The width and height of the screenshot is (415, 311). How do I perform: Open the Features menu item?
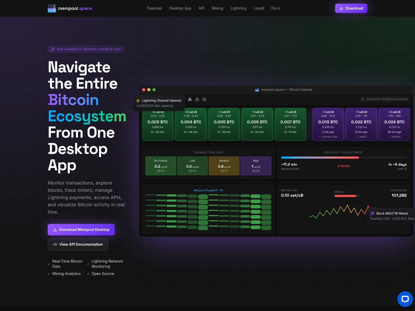click(154, 8)
